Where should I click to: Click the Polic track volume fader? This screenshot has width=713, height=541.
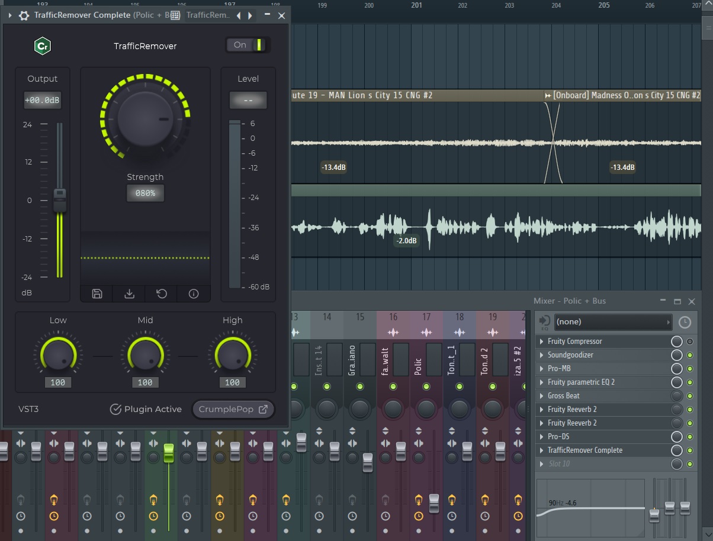434,504
